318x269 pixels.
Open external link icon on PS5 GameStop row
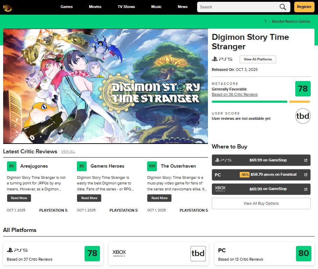click(306, 160)
